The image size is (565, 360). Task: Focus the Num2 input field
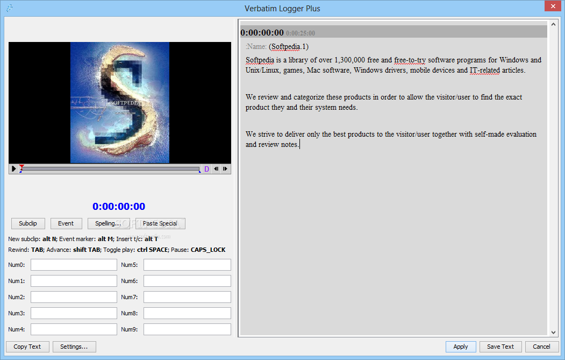point(74,297)
